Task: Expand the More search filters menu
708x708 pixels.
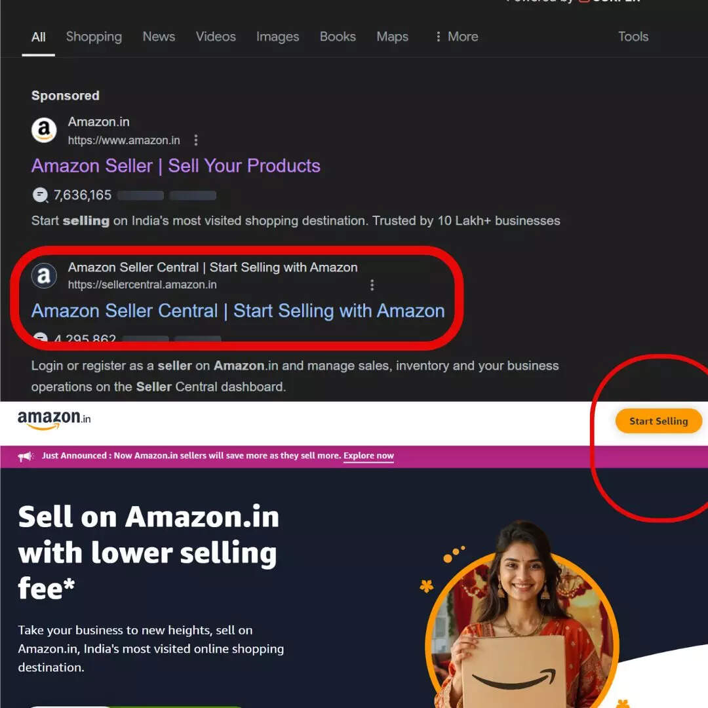Action: click(x=456, y=37)
